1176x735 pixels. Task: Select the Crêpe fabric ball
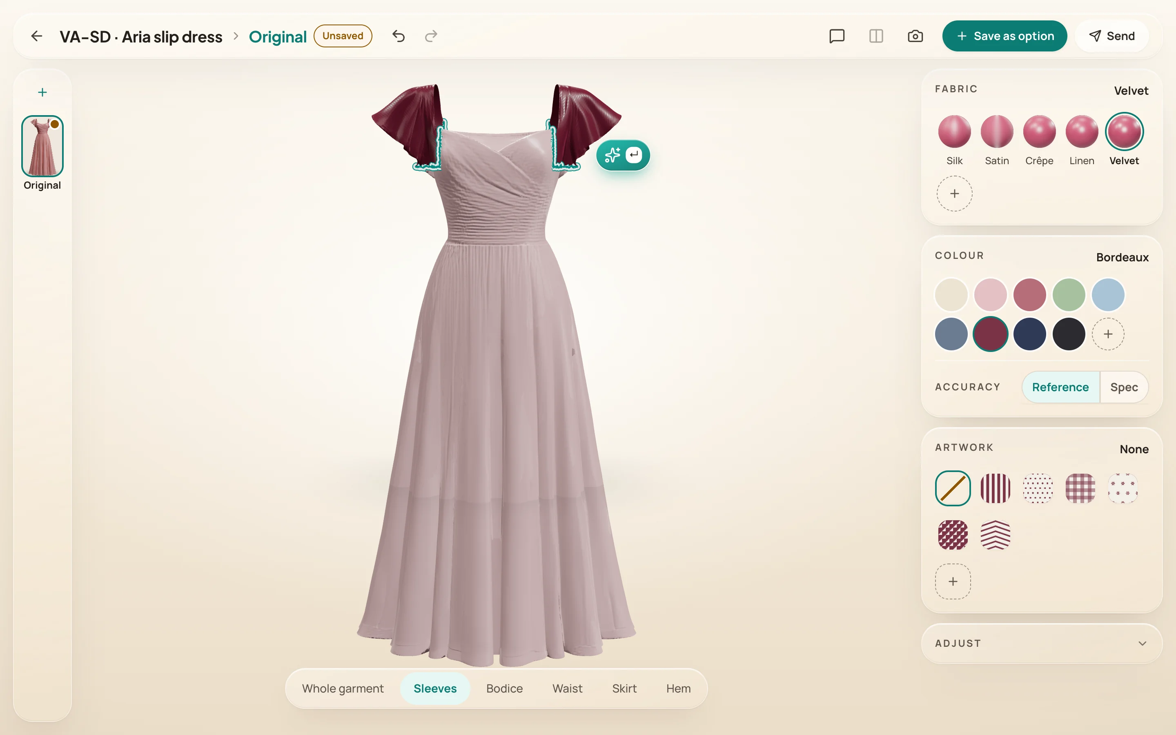click(x=1040, y=131)
